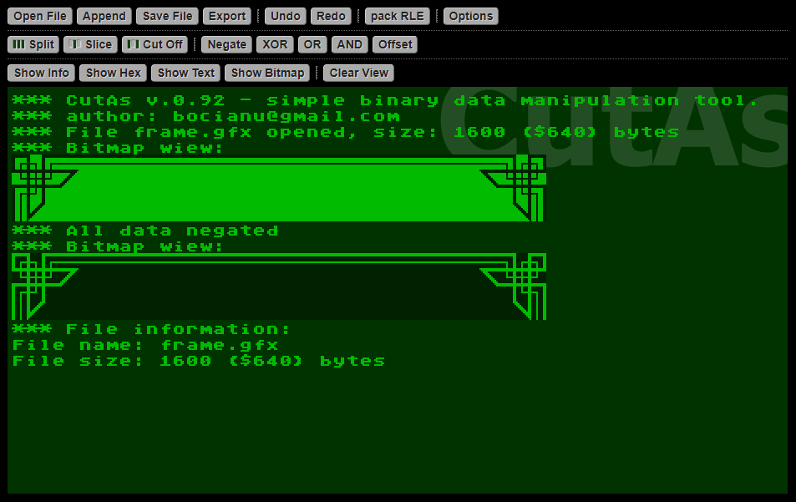Display the hex view with Show Hex
The image size is (796, 502).
pos(114,73)
